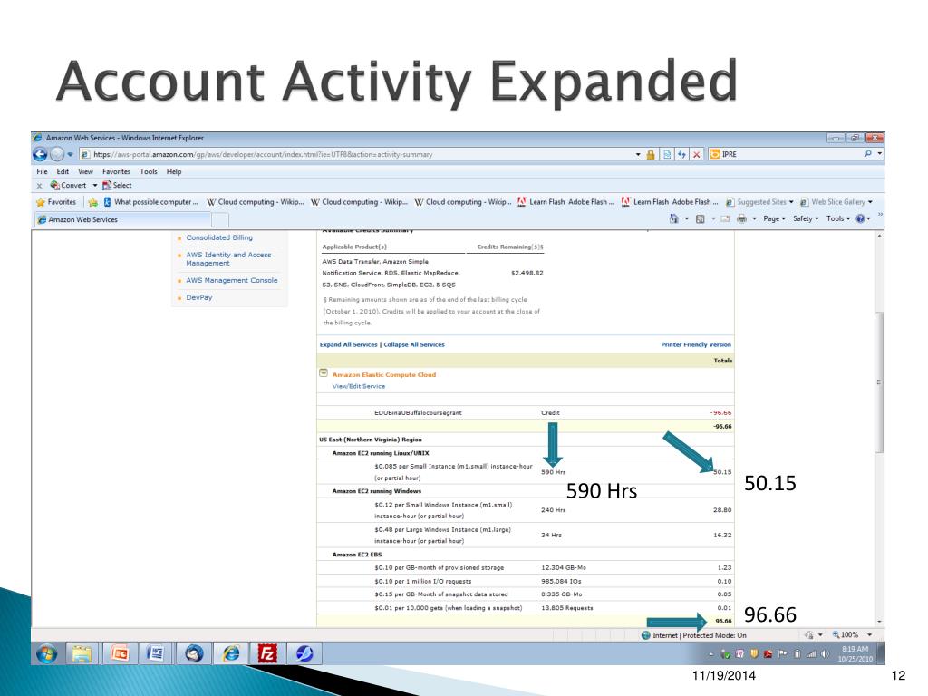Open the recent pages dropdown arrow
The image size is (928, 696).
pyautogui.click(x=70, y=154)
